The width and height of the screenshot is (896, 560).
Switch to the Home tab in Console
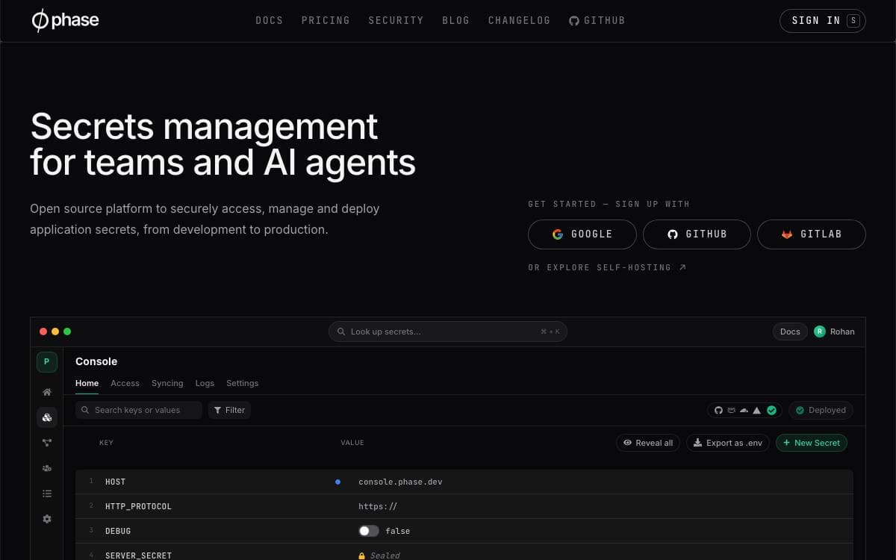coord(87,383)
